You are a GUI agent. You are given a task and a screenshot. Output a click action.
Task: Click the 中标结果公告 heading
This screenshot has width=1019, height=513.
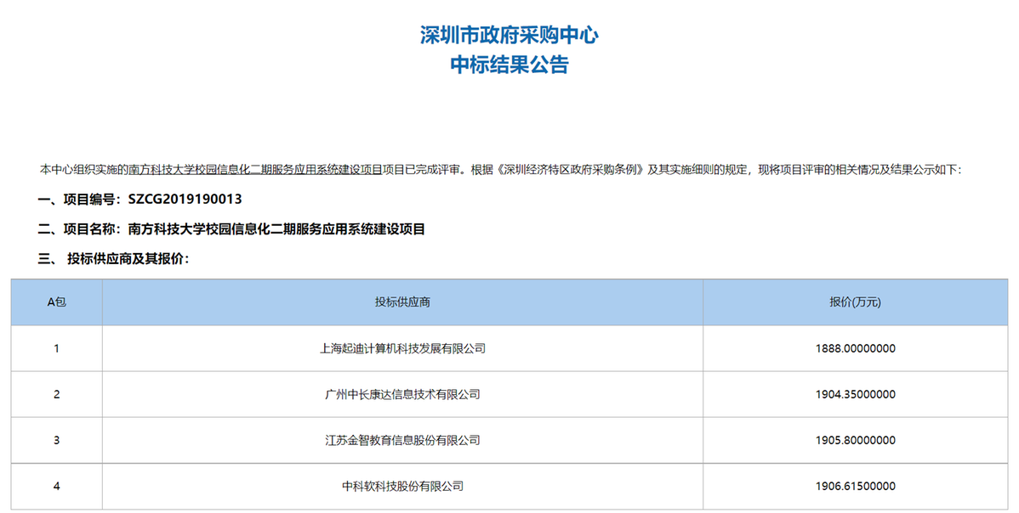pos(509,65)
